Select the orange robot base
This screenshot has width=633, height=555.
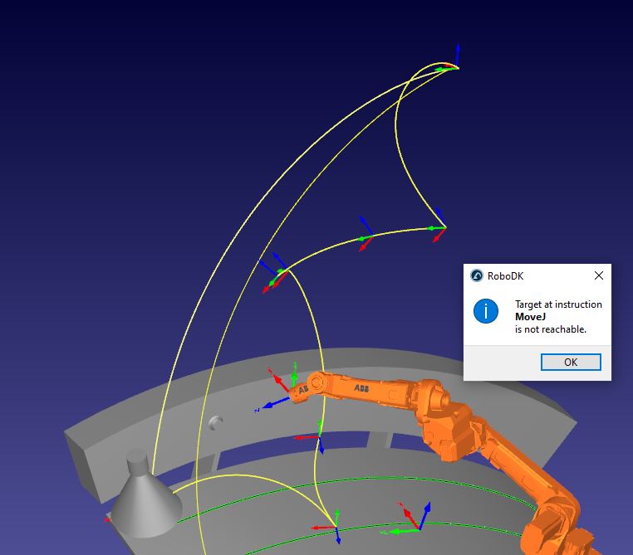[x=565, y=531]
